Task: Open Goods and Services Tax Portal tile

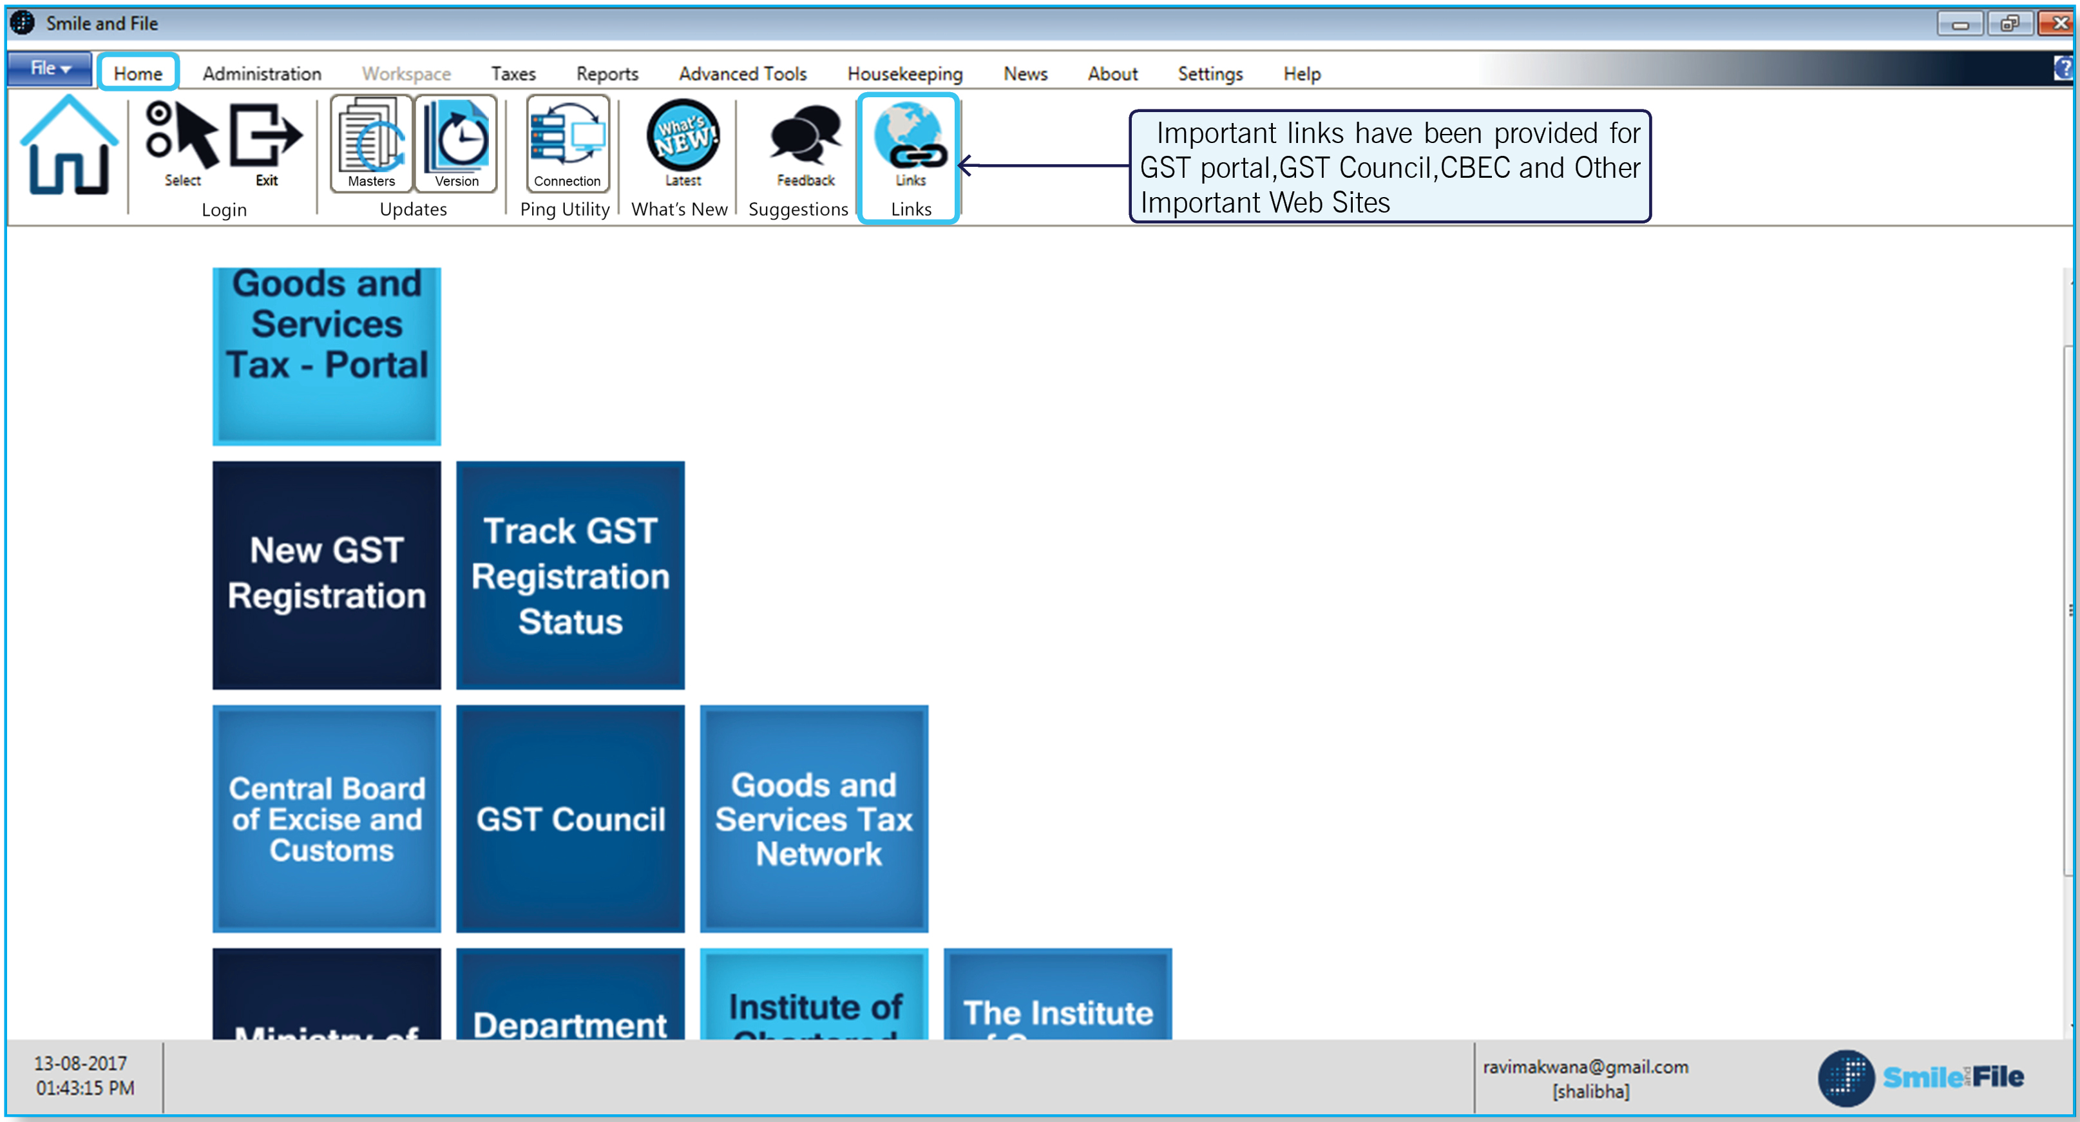Action: click(326, 355)
